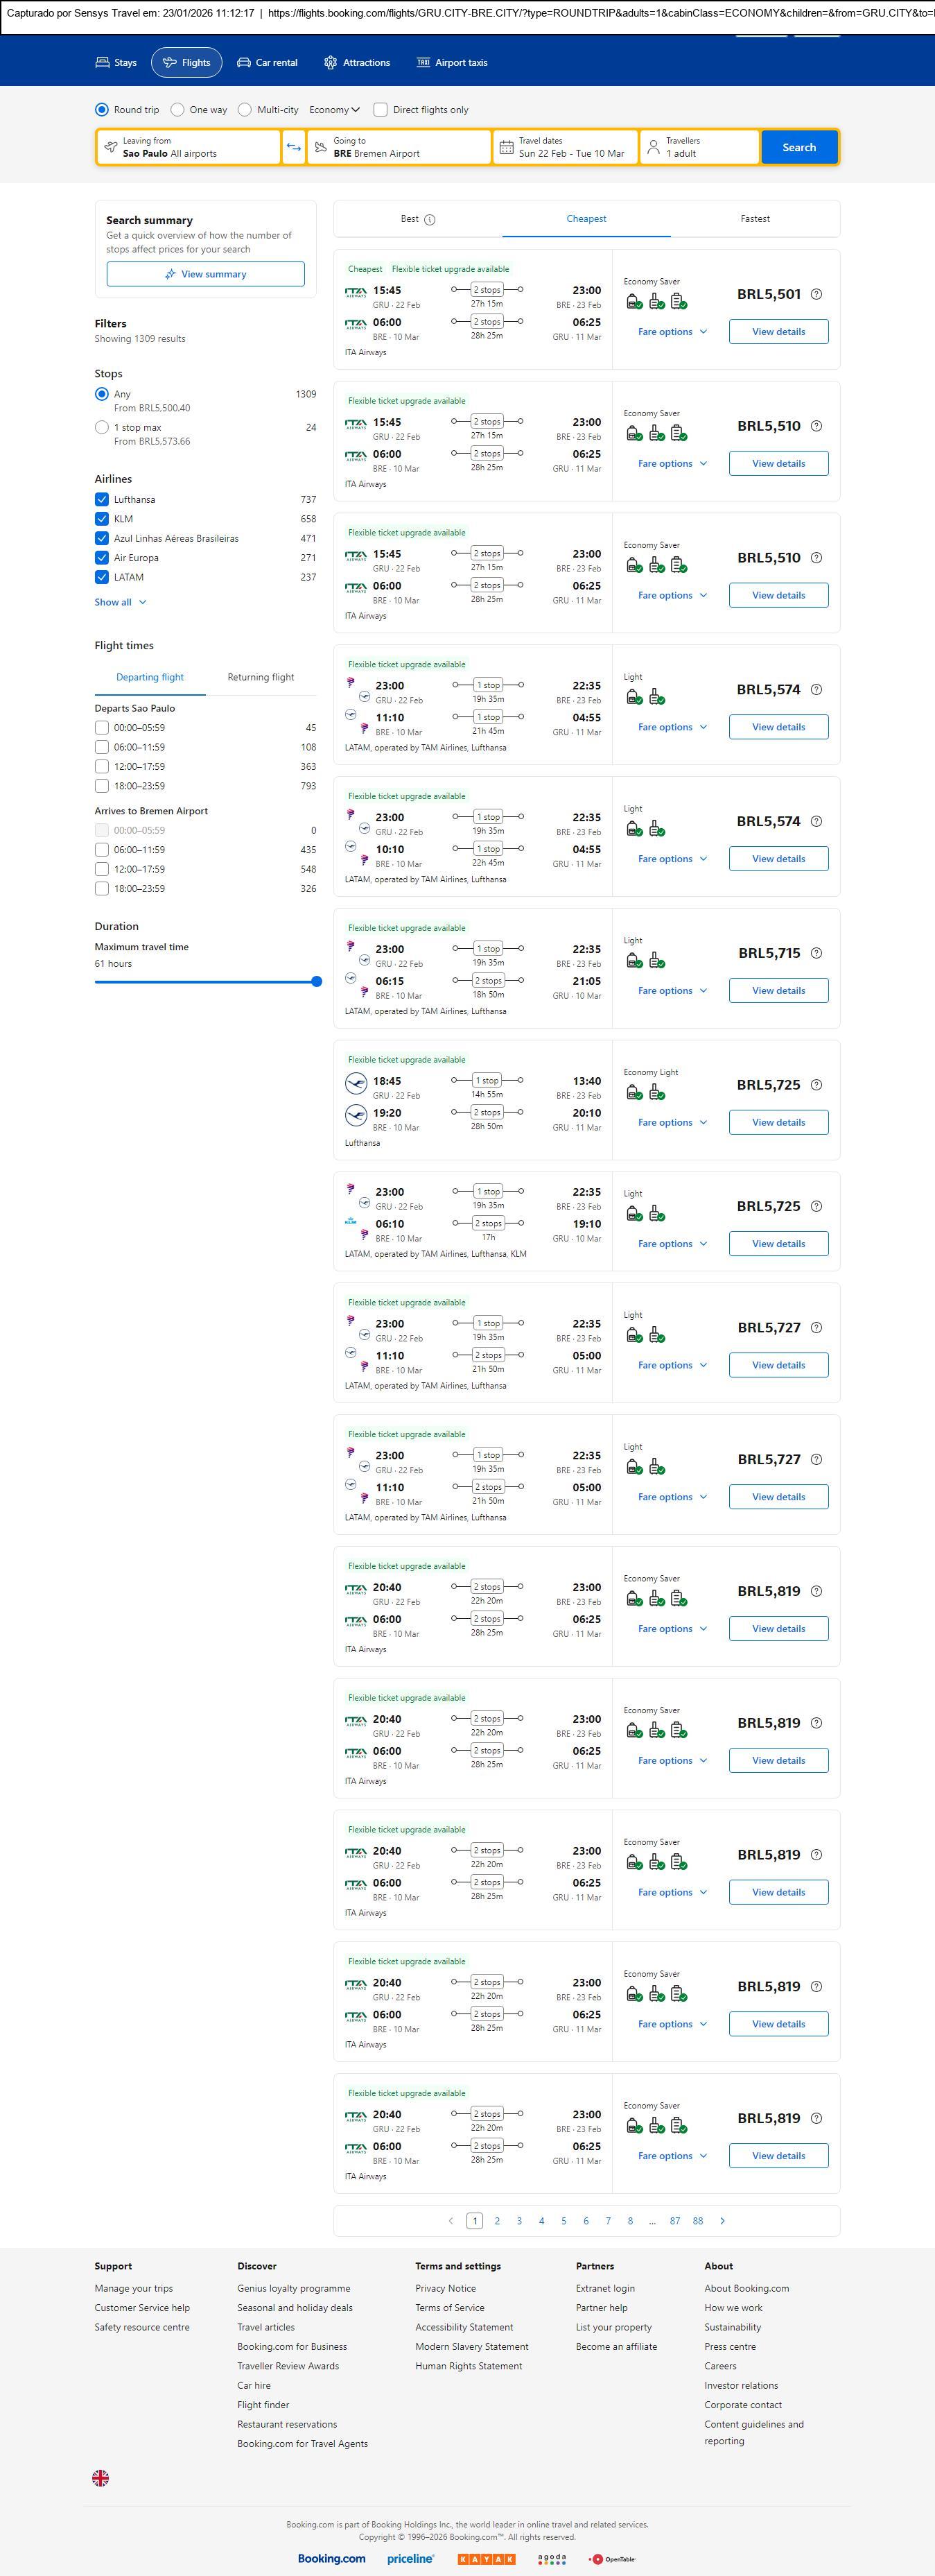Expand Fare options for the BRL5,501 flight
This screenshot has height=2576, width=935.
(672, 332)
